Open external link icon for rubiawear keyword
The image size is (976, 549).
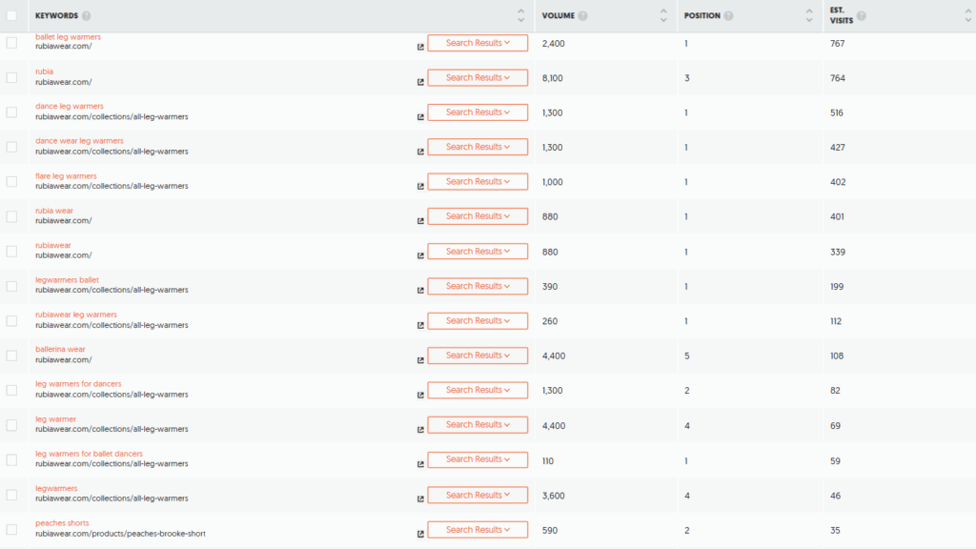click(420, 255)
